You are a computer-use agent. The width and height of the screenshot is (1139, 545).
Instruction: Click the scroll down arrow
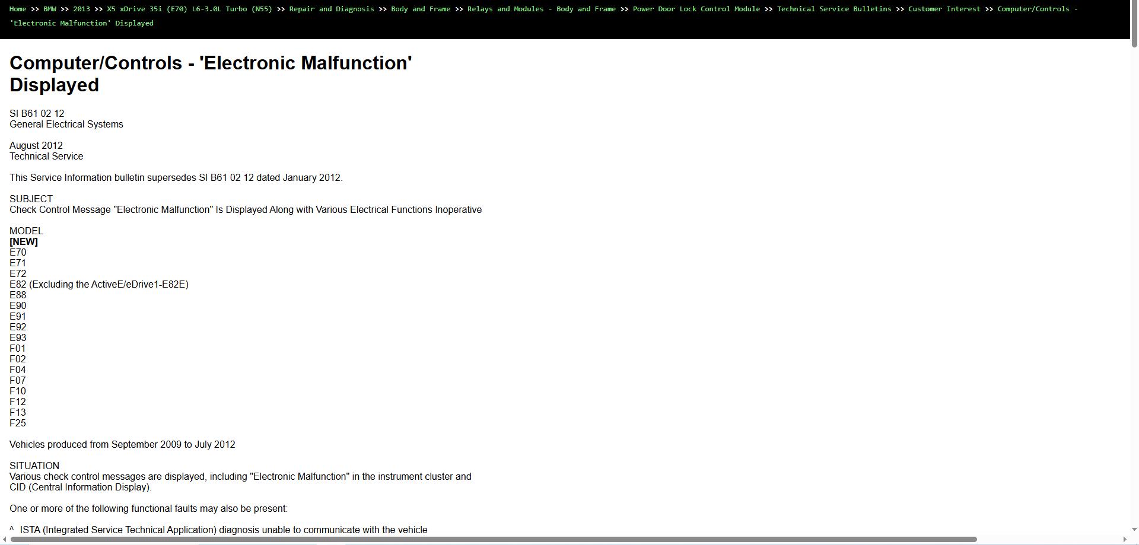tap(1134, 529)
